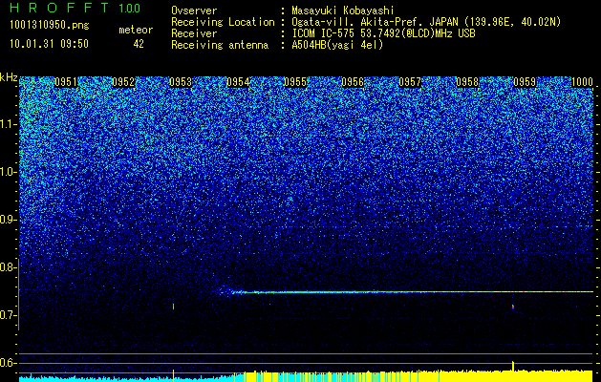Click the 0.9 kHz frequency label

click(9, 220)
